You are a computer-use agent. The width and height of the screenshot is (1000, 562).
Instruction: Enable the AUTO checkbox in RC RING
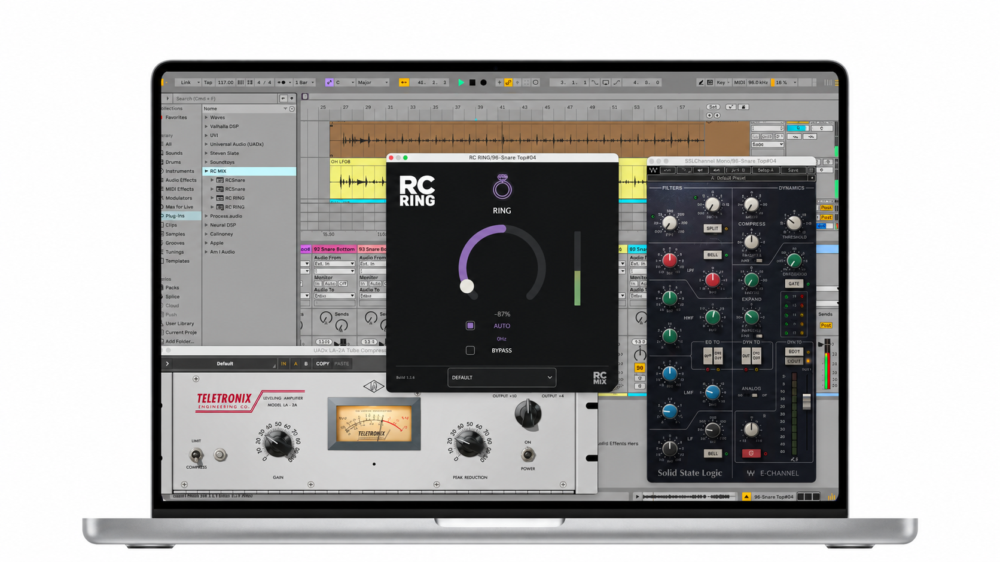pyautogui.click(x=470, y=325)
